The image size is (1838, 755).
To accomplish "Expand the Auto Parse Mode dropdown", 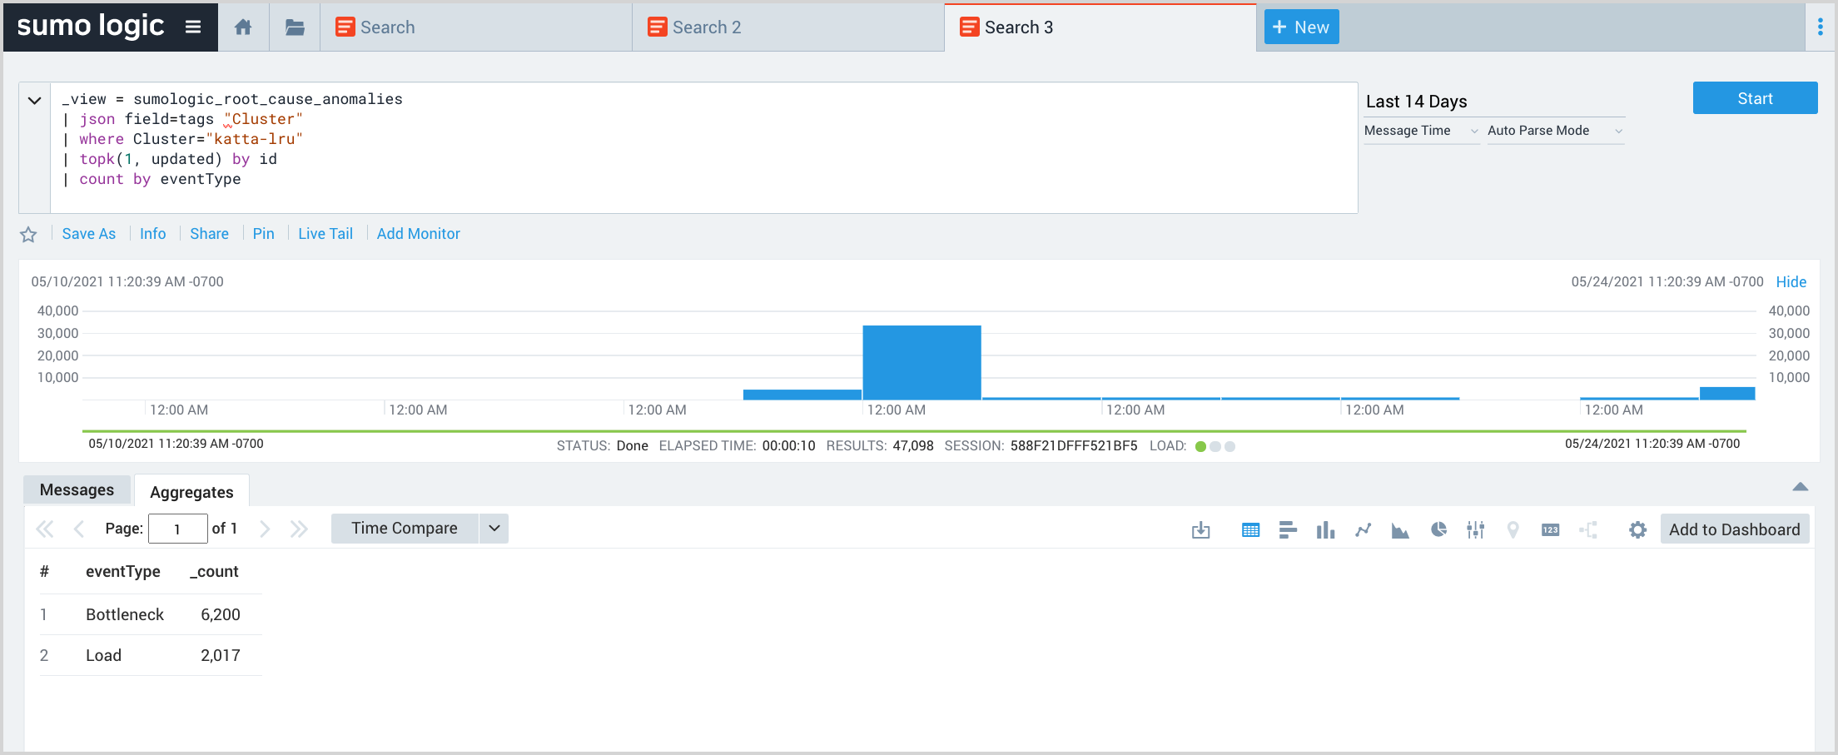I will 1554,131.
